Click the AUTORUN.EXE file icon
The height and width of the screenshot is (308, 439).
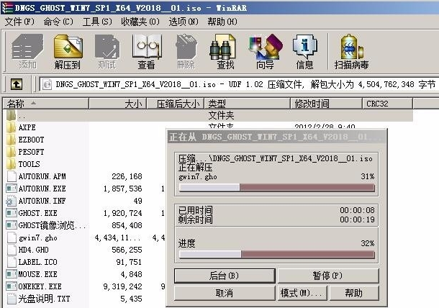coord(12,189)
